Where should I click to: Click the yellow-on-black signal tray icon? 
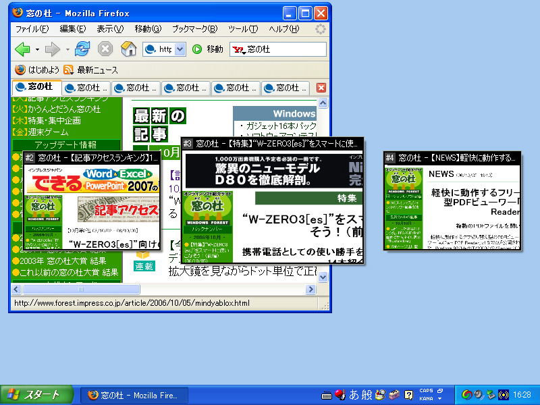[x=504, y=395]
